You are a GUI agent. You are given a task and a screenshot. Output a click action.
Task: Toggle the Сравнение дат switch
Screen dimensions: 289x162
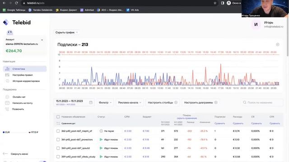tap(58, 123)
